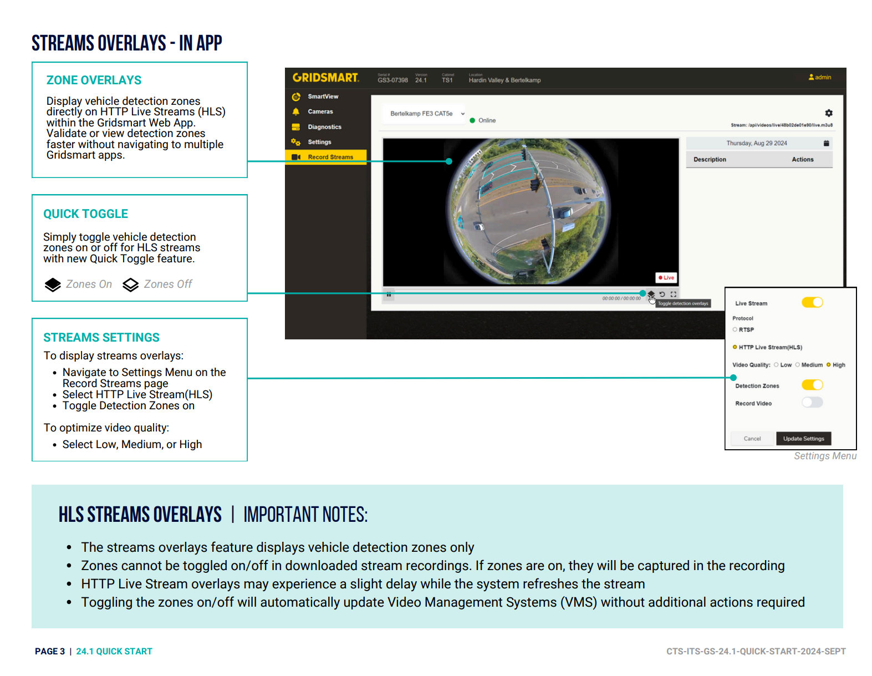Select Medium video quality
The image size is (872, 676).
pos(798,365)
